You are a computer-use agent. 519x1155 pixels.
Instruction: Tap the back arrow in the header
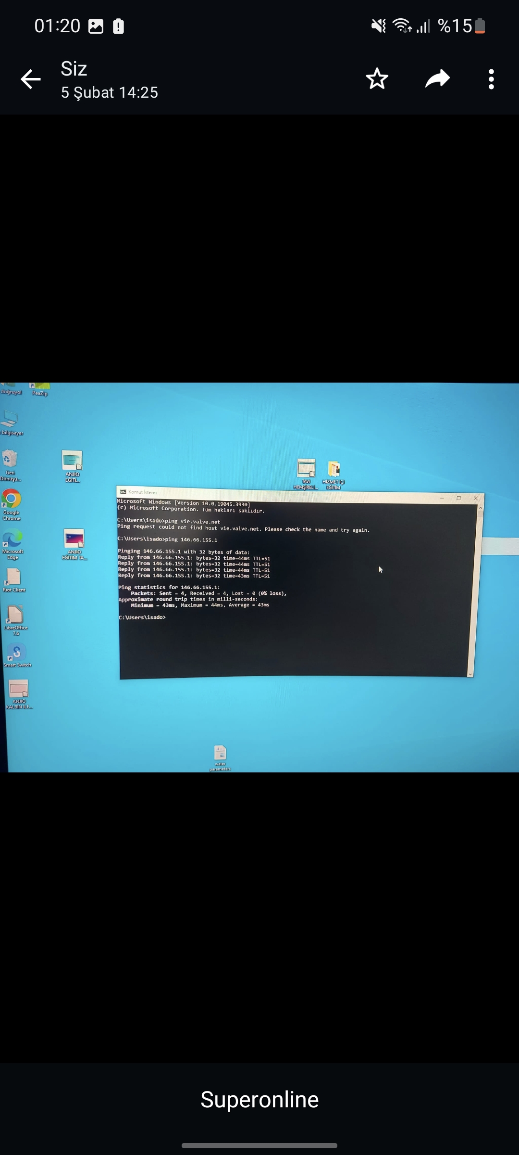(31, 79)
